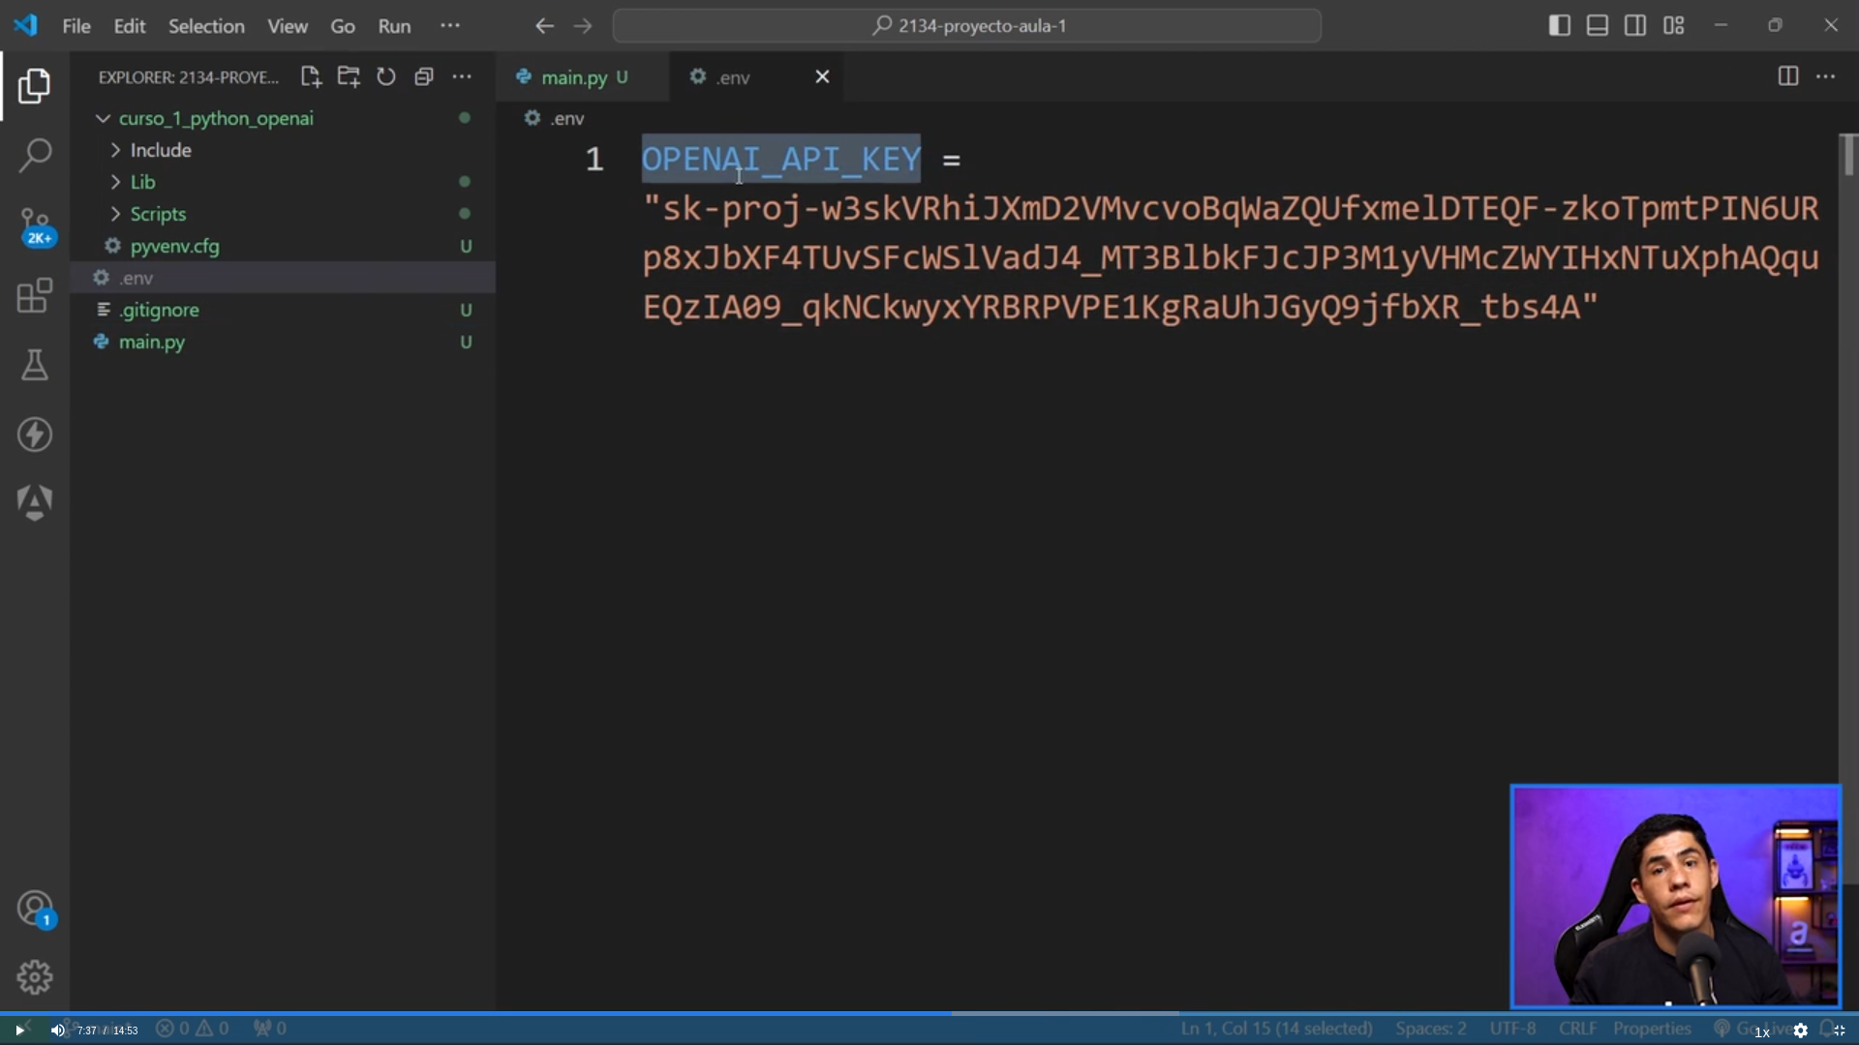1859x1045 pixels.
Task: Collapse all folders in Explorer
Action: point(424,76)
